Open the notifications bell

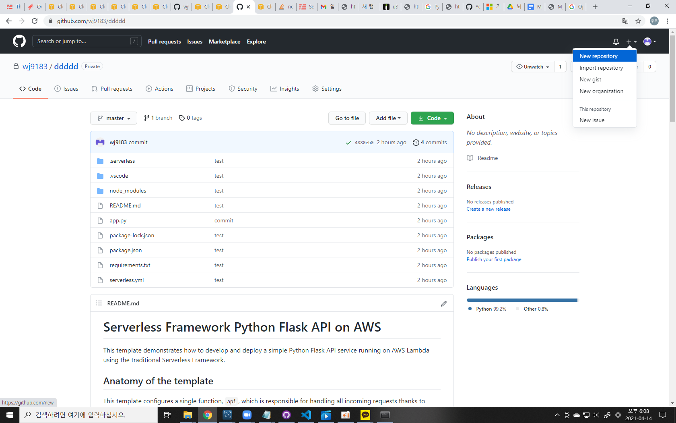coord(616,41)
